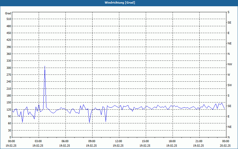Select the 300 degree axis label
Screen dimensions: 238x149
click(9, 68)
